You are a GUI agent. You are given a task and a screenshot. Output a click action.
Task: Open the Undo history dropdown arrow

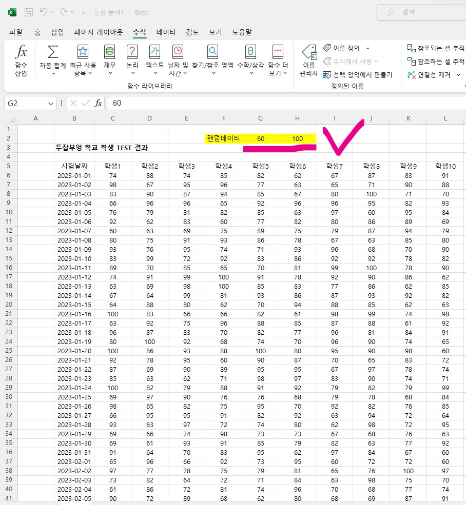coord(52,12)
